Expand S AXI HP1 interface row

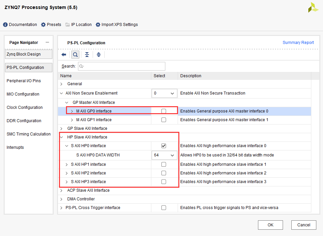67,164
